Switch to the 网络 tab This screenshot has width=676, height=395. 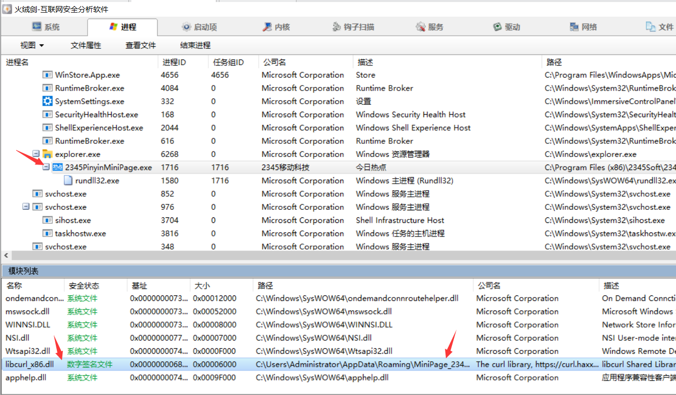(x=583, y=27)
